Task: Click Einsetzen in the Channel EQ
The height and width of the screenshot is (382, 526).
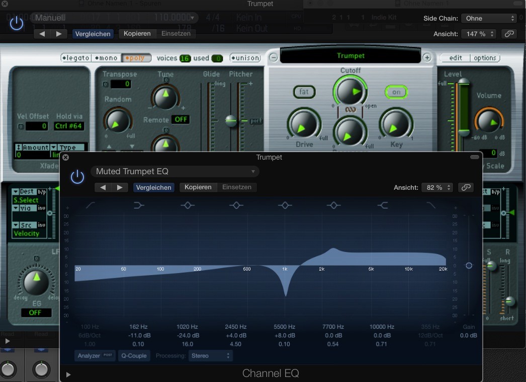Action: (x=237, y=187)
